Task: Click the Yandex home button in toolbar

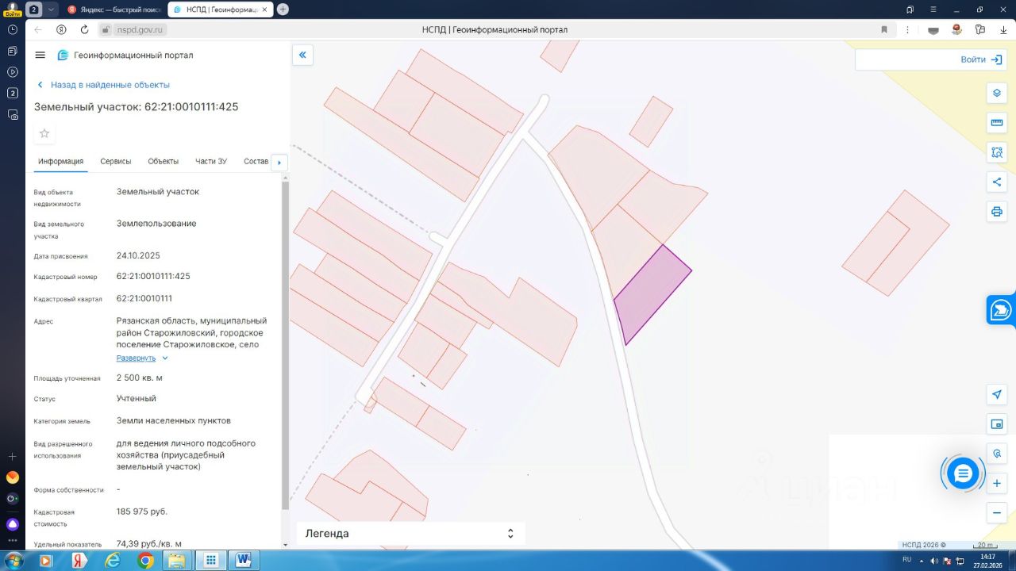Action: pos(61,29)
